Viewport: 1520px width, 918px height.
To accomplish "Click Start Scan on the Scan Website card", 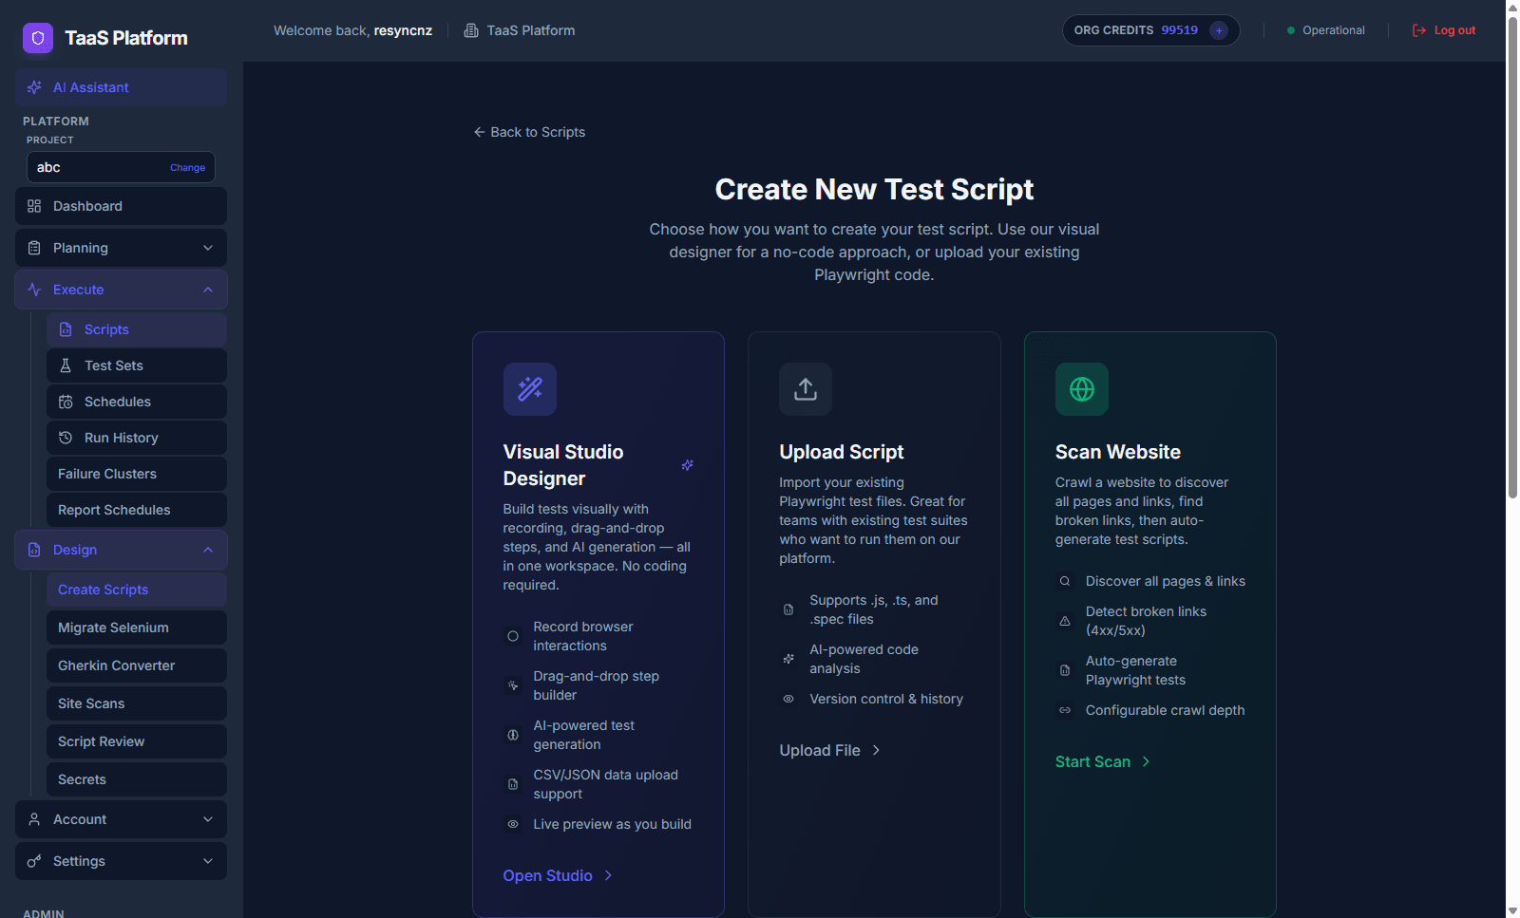I will click(1092, 761).
